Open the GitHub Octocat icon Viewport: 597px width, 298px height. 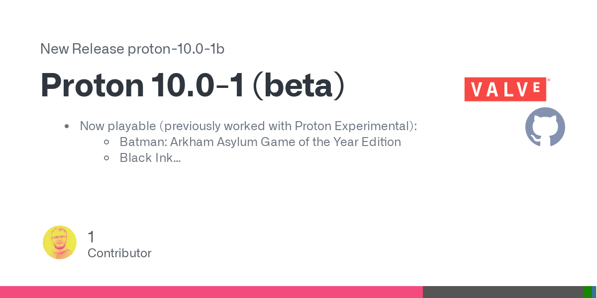point(545,127)
